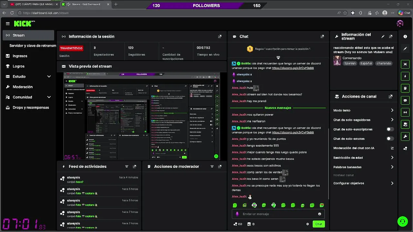
Task: Open chat settings gear icon
Action: click(x=307, y=224)
